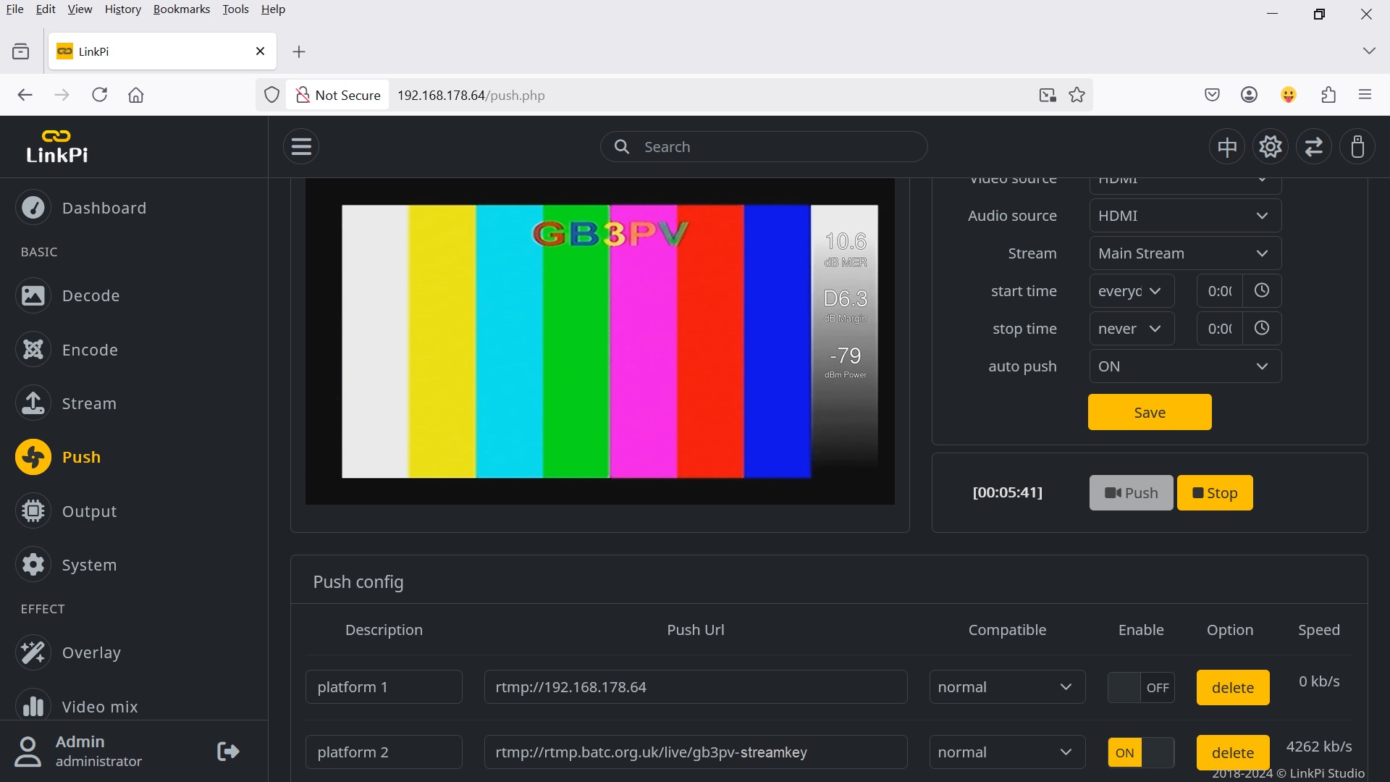This screenshot has height=782, width=1390.
Task: Open platform 1 Compatible normal dropdown
Action: (1007, 687)
